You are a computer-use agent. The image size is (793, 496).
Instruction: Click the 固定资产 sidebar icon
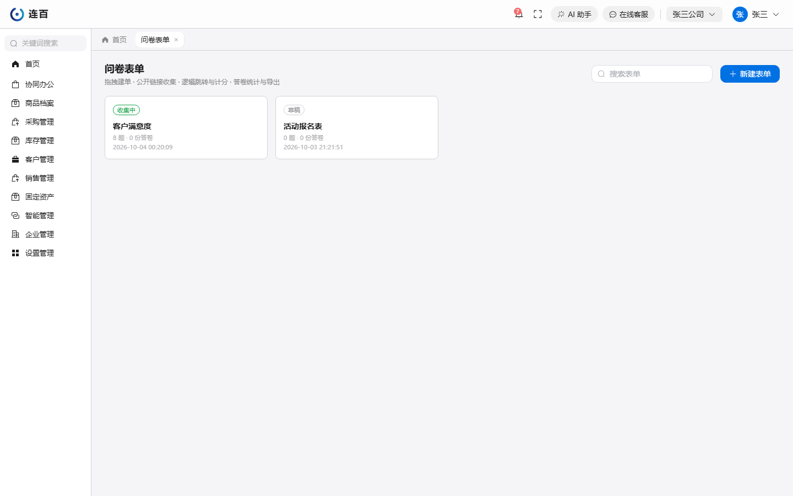[15, 197]
